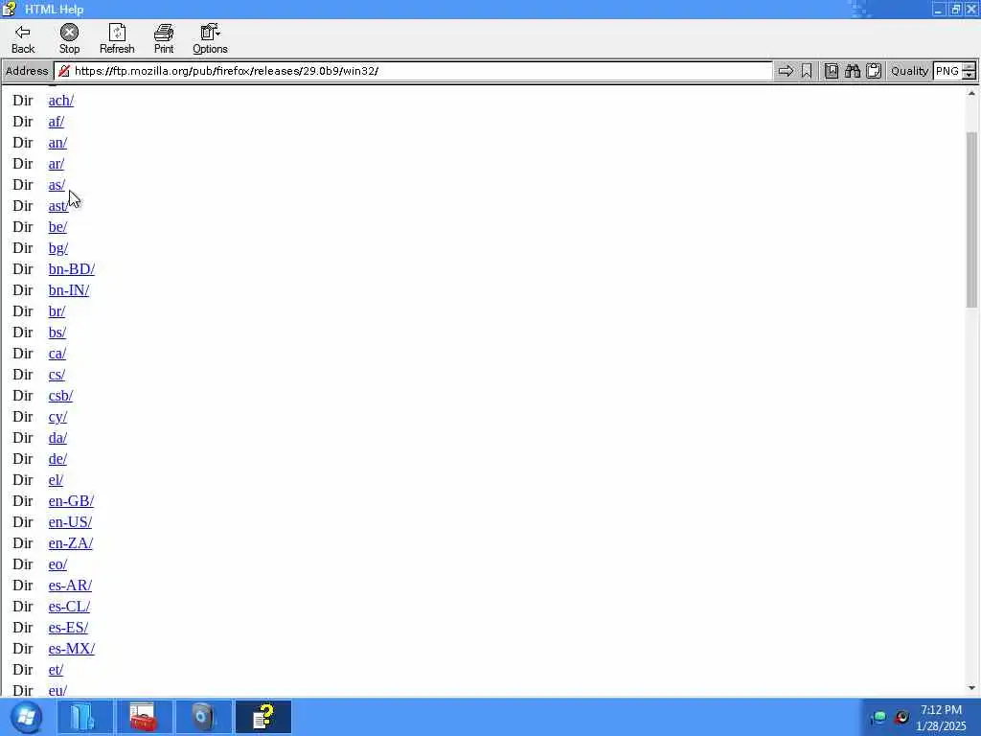The width and height of the screenshot is (981, 736).
Task: Open the es-ES/ directory link
Action: pos(68,628)
